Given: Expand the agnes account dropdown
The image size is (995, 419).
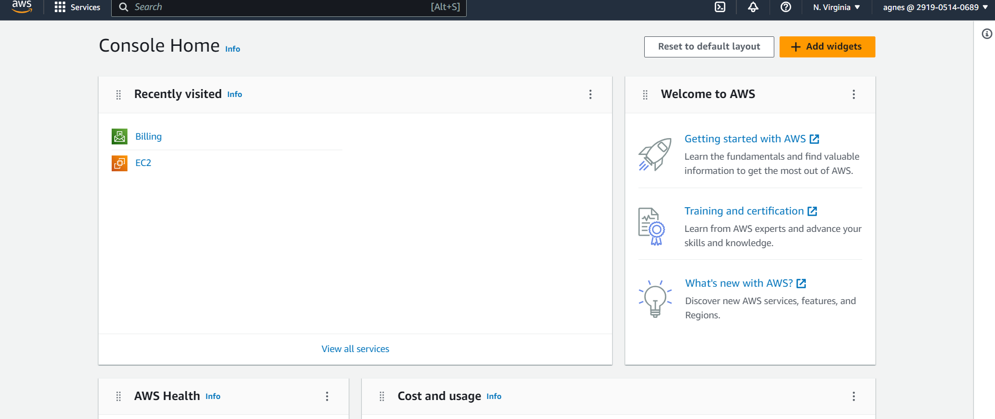Looking at the screenshot, I should (935, 7).
